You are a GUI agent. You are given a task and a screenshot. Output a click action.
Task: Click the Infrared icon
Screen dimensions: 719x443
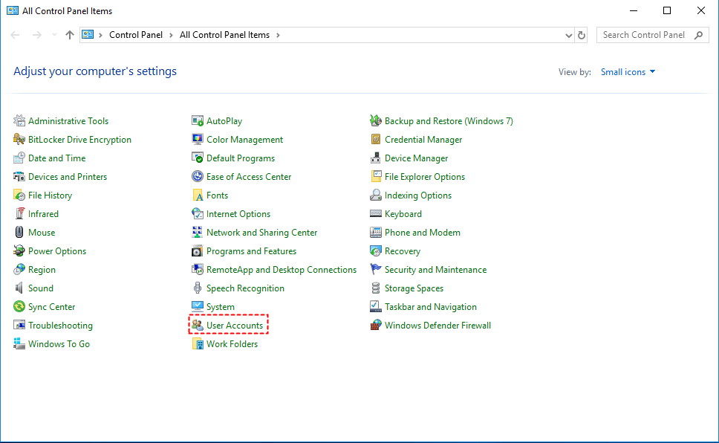coord(19,214)
